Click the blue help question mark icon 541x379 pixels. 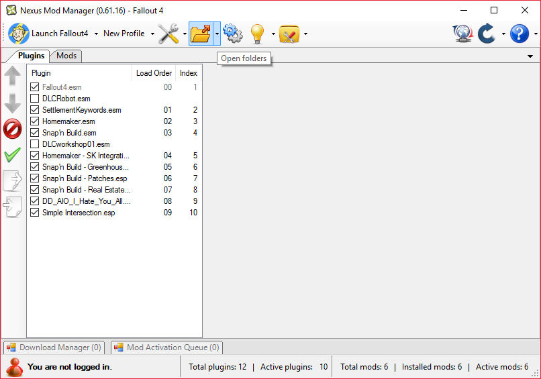(520, 34)
